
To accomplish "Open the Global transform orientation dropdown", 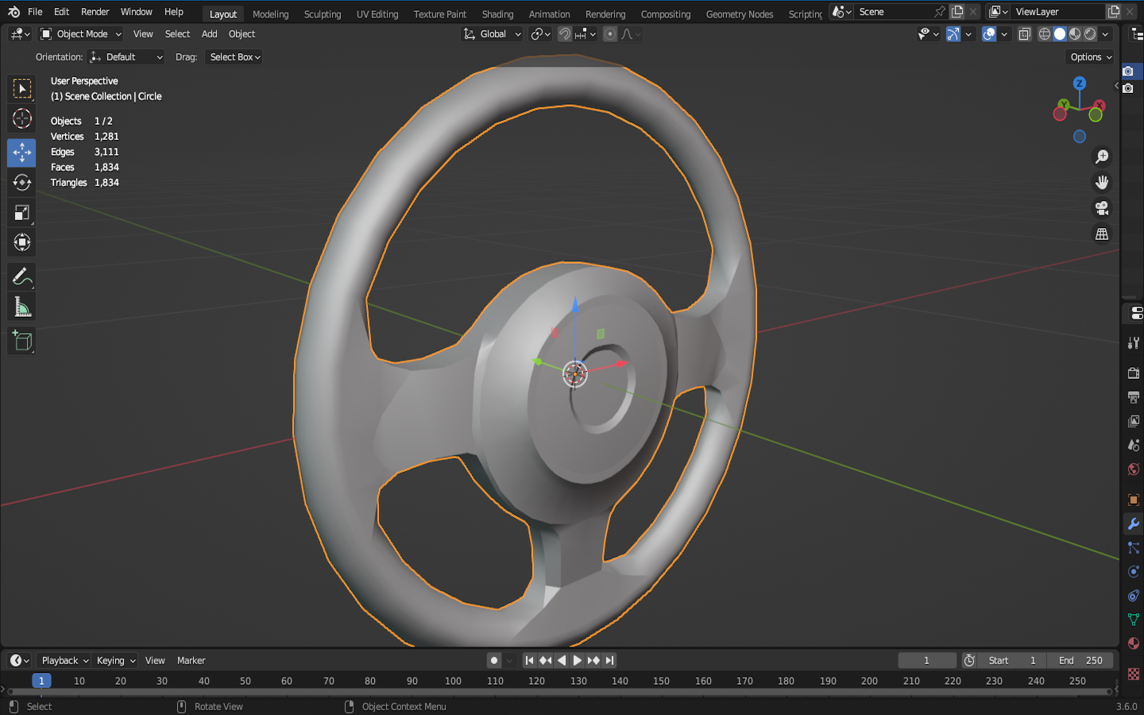I will 492,34.
